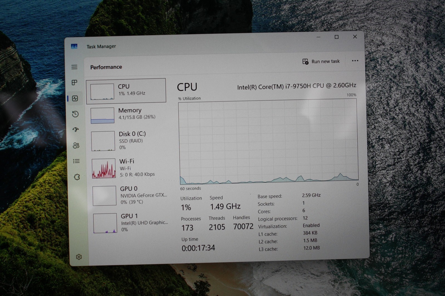Image resolution: width=445 pixels, height=296 pixels.
Task: Open the Services puzzle icon
Action: [x=77, y=177]
